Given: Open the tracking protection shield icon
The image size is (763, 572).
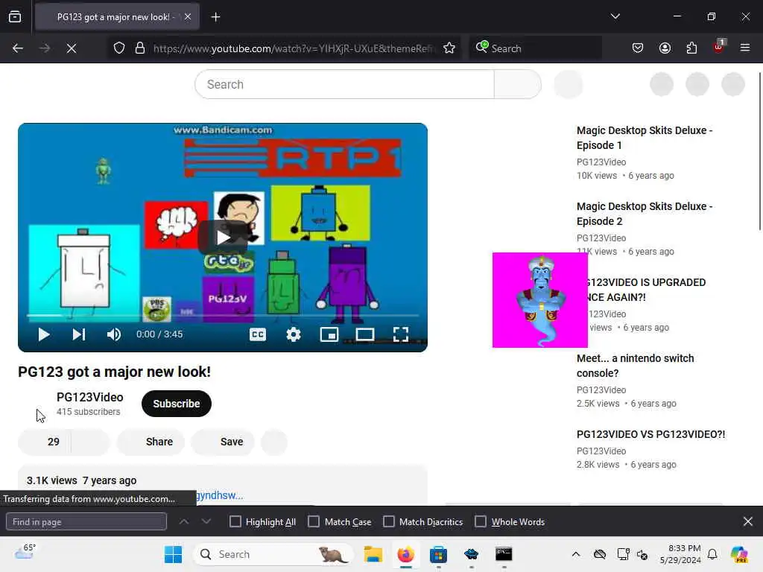Looking at the screenshot, I should (119, 48).
